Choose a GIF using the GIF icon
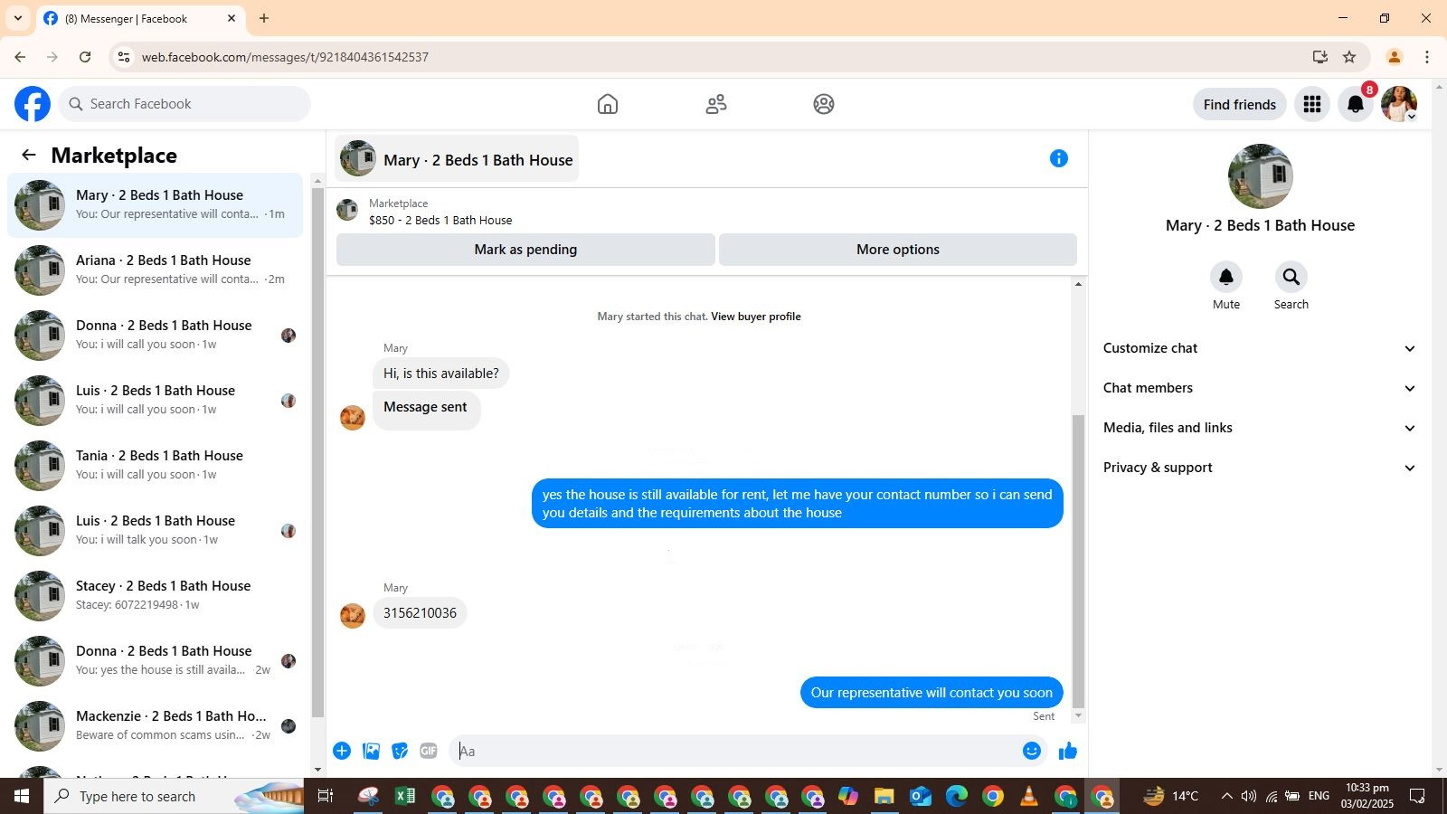Viewport: 1447px width, 814px height. click(x=429, y=751)
